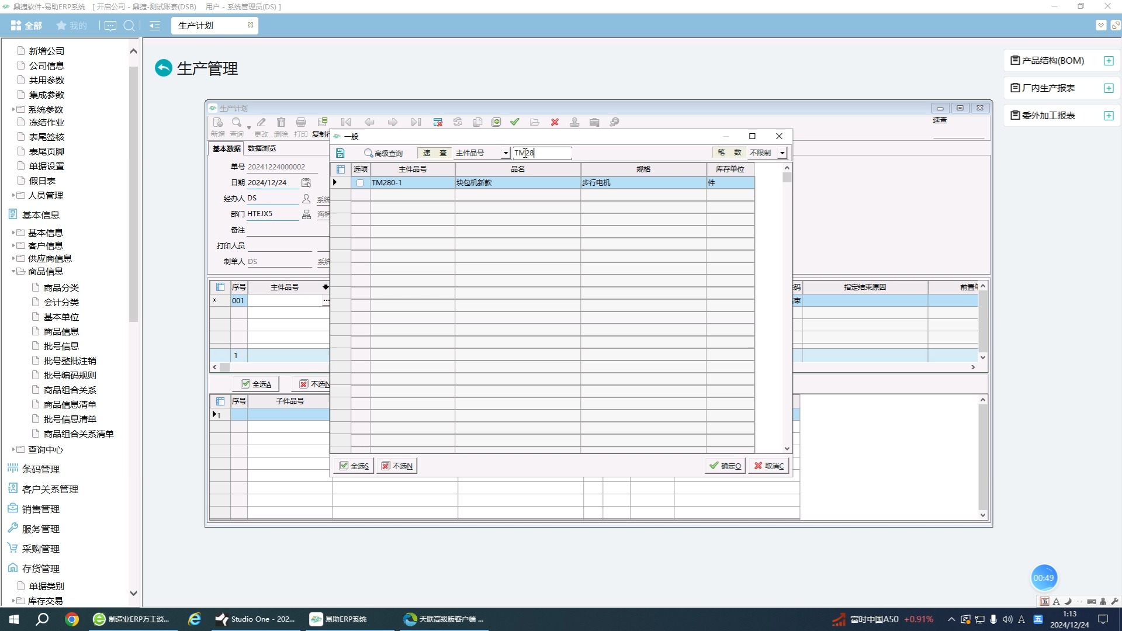
Task: Expand the 查询中心 tree node
Action: click(x=13, y=449)
